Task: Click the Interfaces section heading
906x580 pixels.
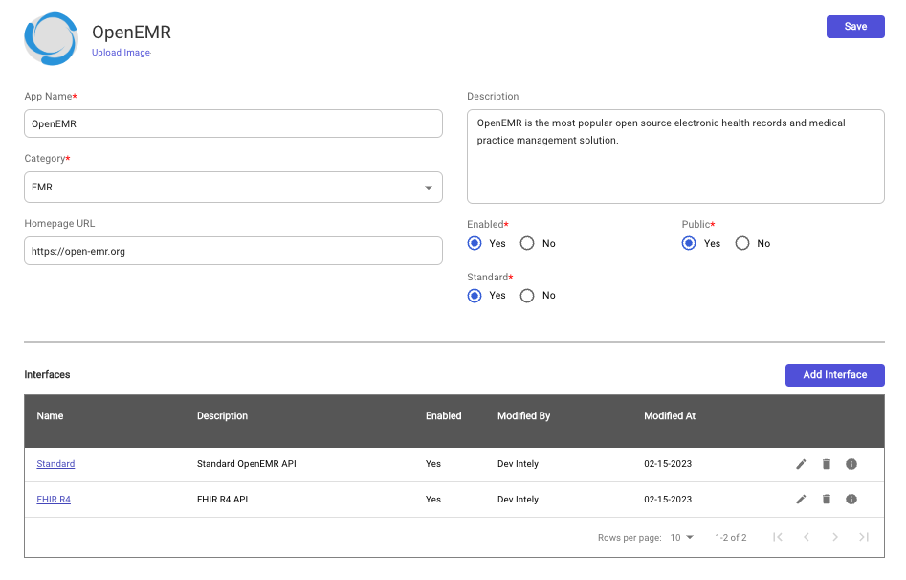Action: pos(48,375)
